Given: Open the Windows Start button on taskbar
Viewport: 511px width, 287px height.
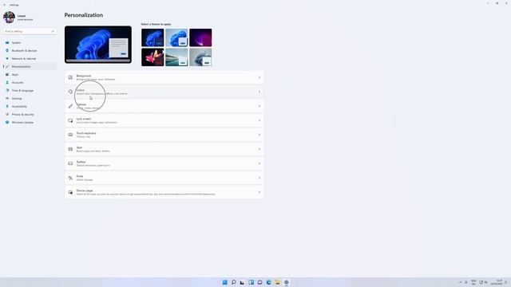Looking at the screenshot, I should tap(225, 282).
